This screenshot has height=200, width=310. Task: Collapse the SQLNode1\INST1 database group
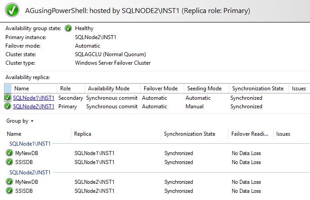click(x=30, y=143)
